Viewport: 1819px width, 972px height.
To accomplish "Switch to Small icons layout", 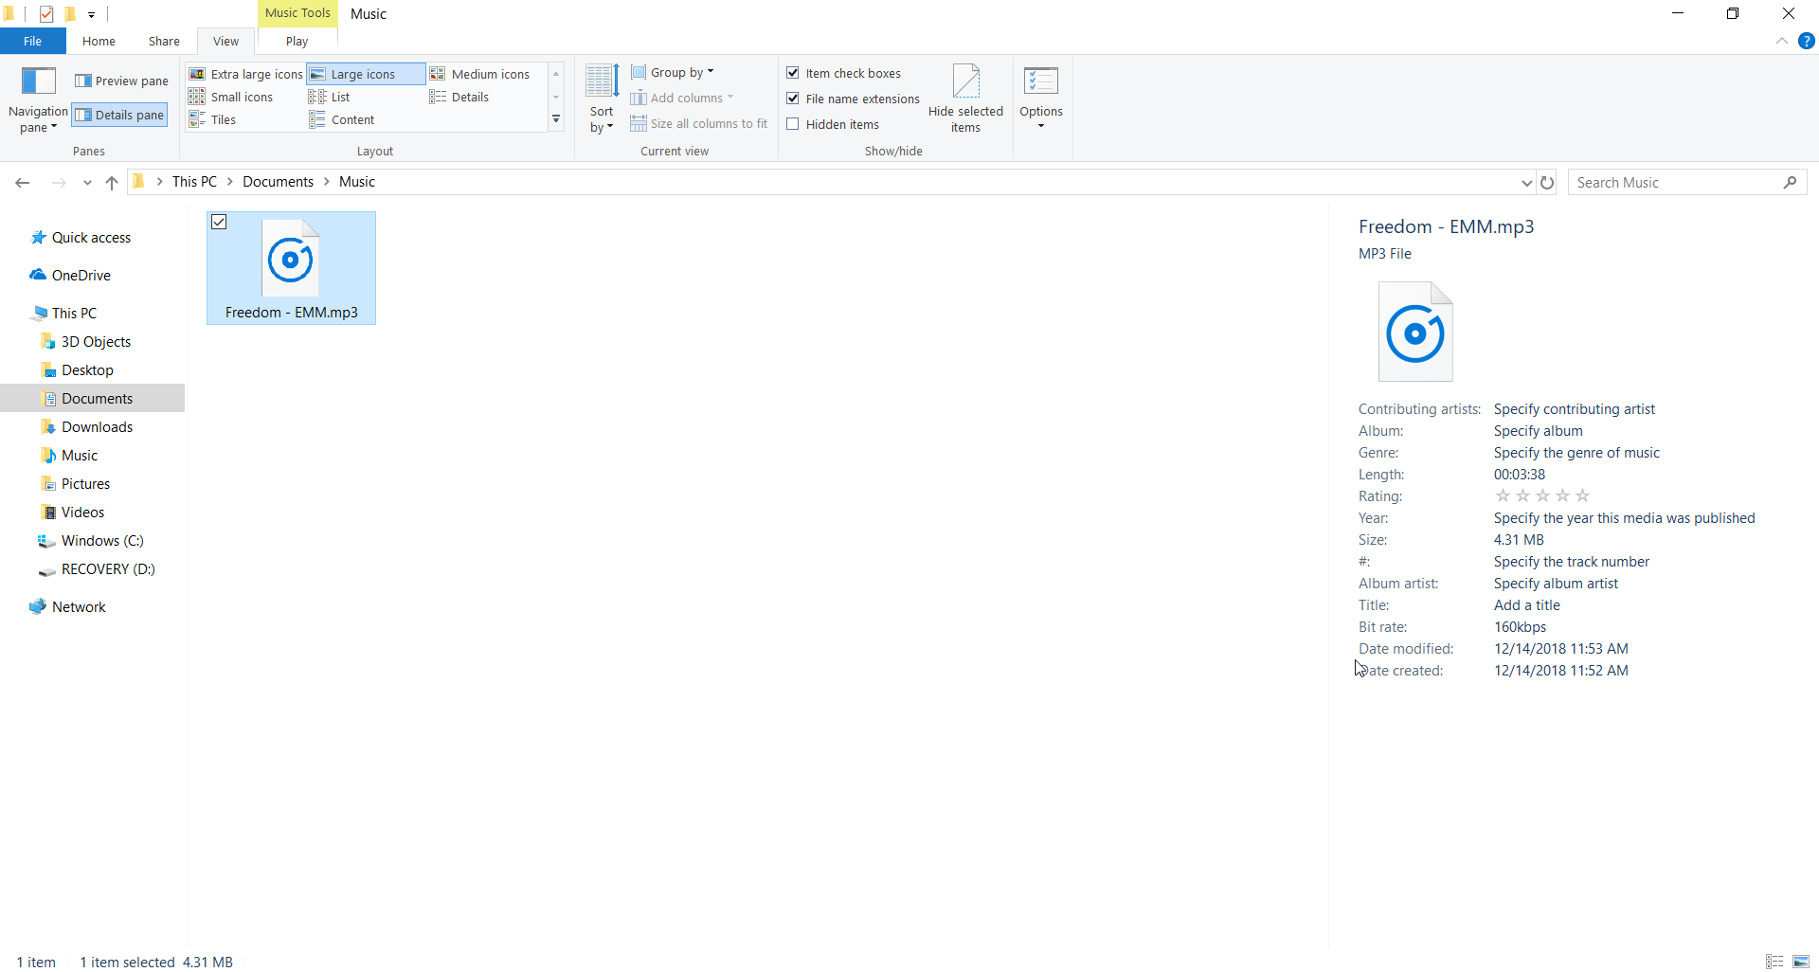I will [x=231, y=97].
